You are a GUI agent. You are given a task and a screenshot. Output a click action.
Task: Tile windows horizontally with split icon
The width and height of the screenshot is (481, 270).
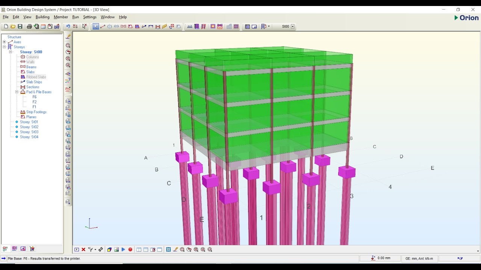(x=146, y=250)
